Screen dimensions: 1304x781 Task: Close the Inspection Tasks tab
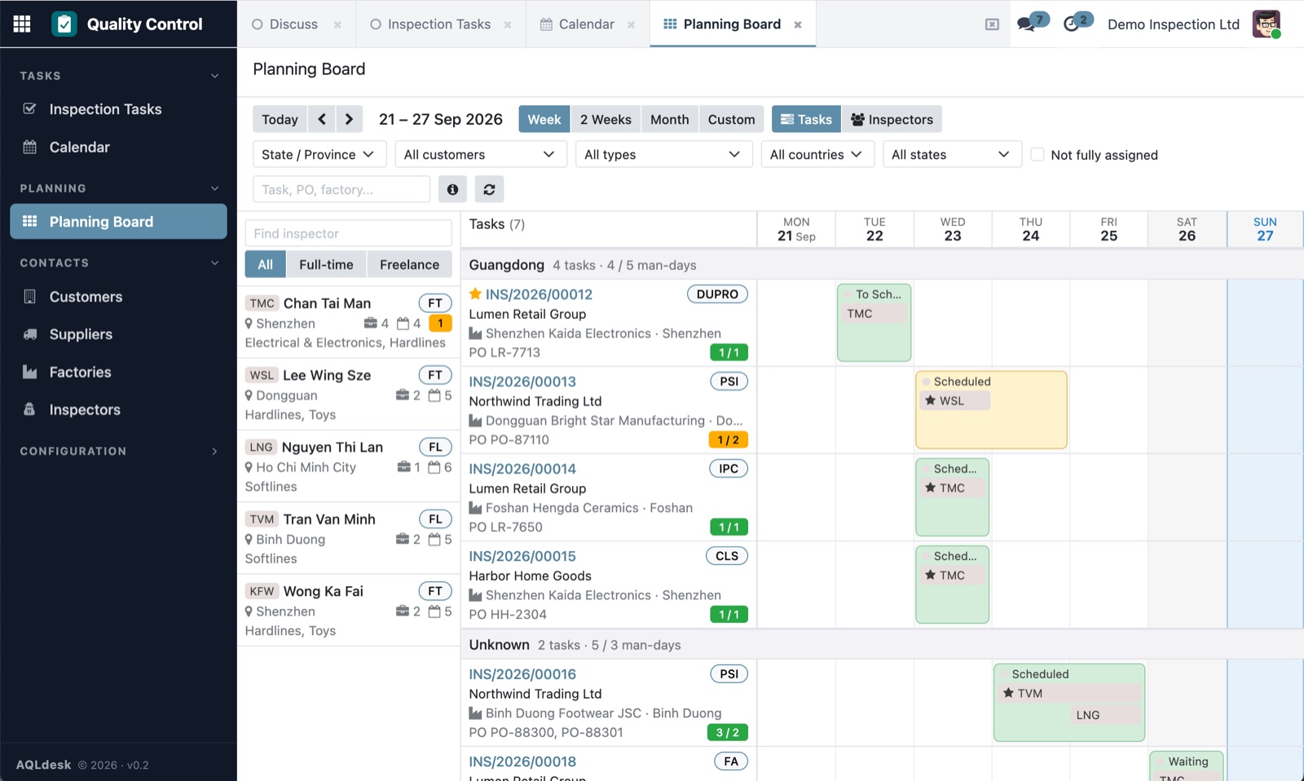(x=508, y=24)
